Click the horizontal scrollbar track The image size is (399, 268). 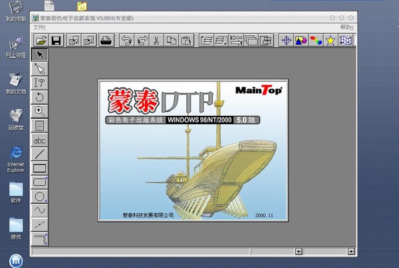tap(325, 251)
